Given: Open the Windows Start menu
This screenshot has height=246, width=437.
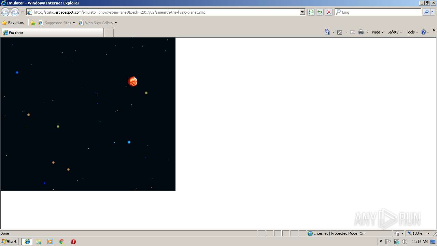Looking at the screenshot, I should point(10,242).
